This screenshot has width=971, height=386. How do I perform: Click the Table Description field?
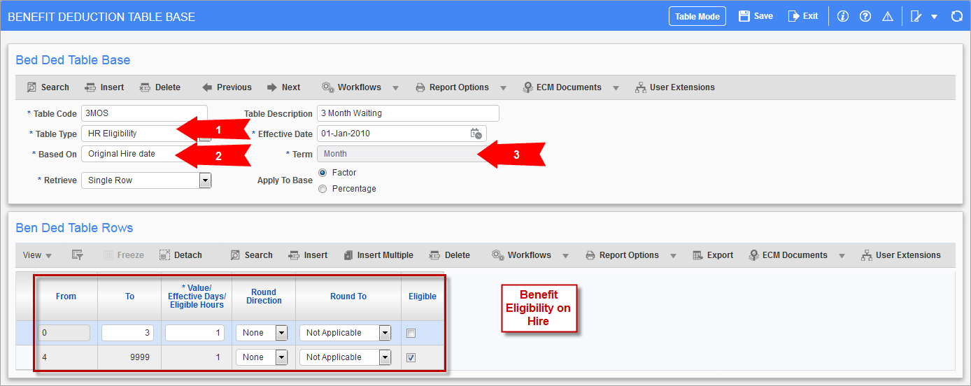(408, 113)
